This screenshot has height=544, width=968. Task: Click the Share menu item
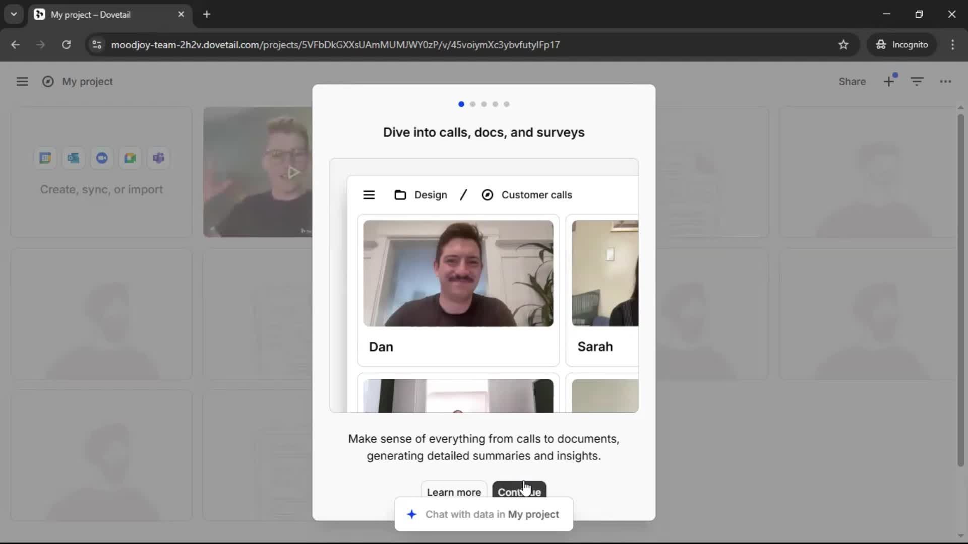(852, 82)
